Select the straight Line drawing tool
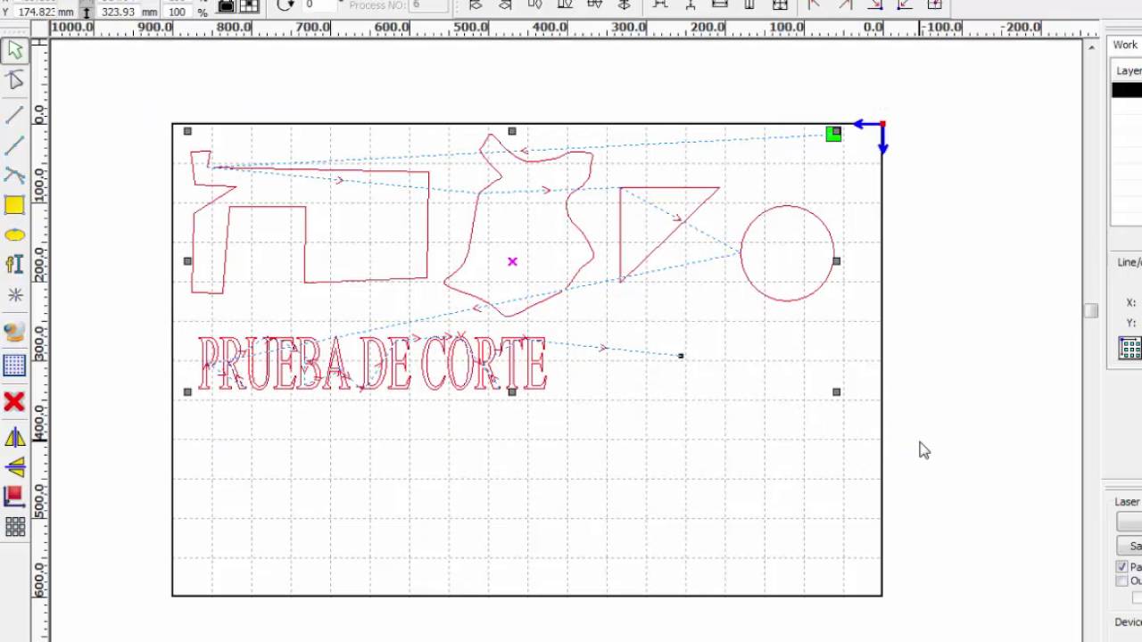 [14, 115]
